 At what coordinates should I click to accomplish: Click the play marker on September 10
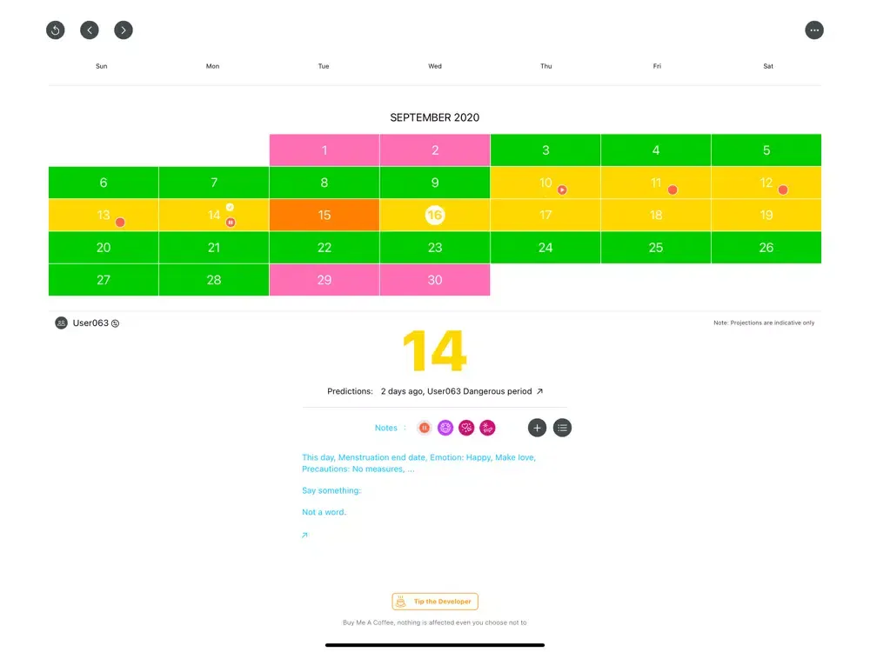coord(562,190)
